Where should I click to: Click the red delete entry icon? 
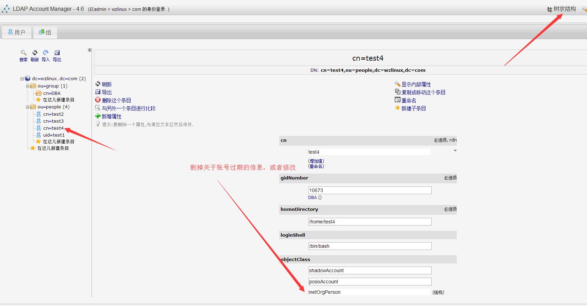click(98, 100)
